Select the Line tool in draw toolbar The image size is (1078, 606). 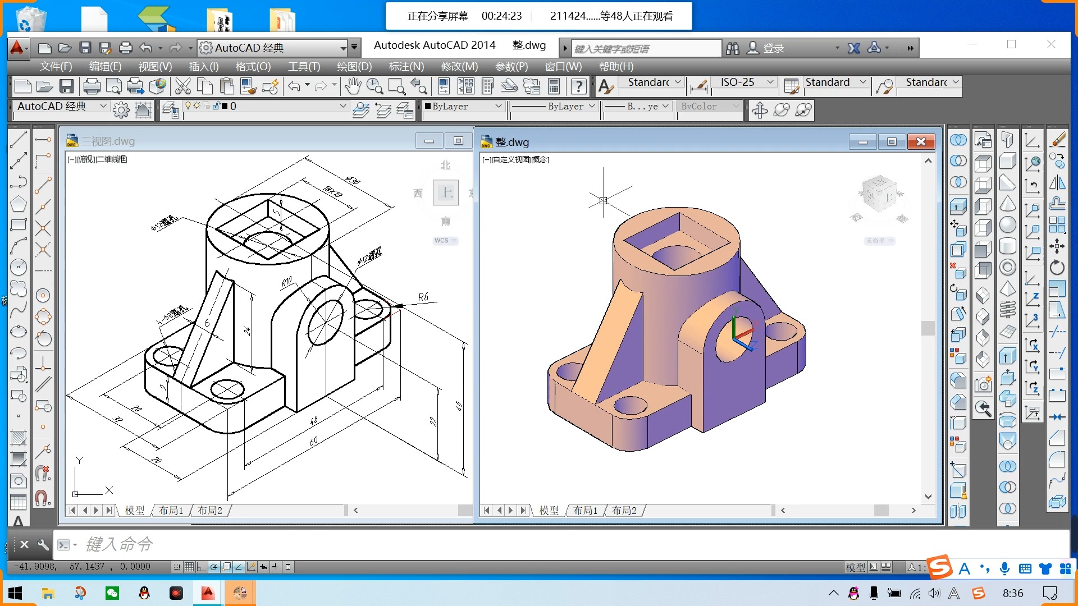(x=18, y=140)
